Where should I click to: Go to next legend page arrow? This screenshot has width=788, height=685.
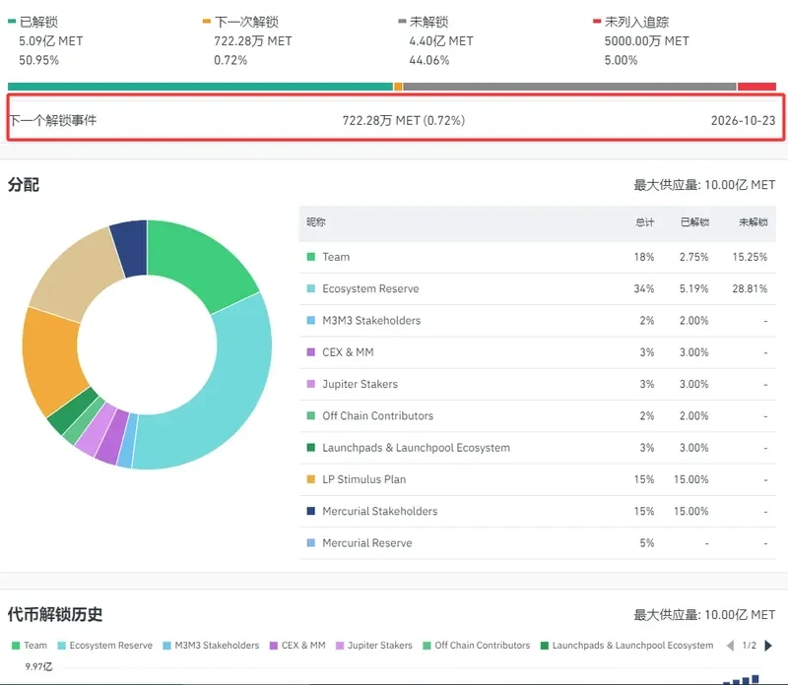768,646
